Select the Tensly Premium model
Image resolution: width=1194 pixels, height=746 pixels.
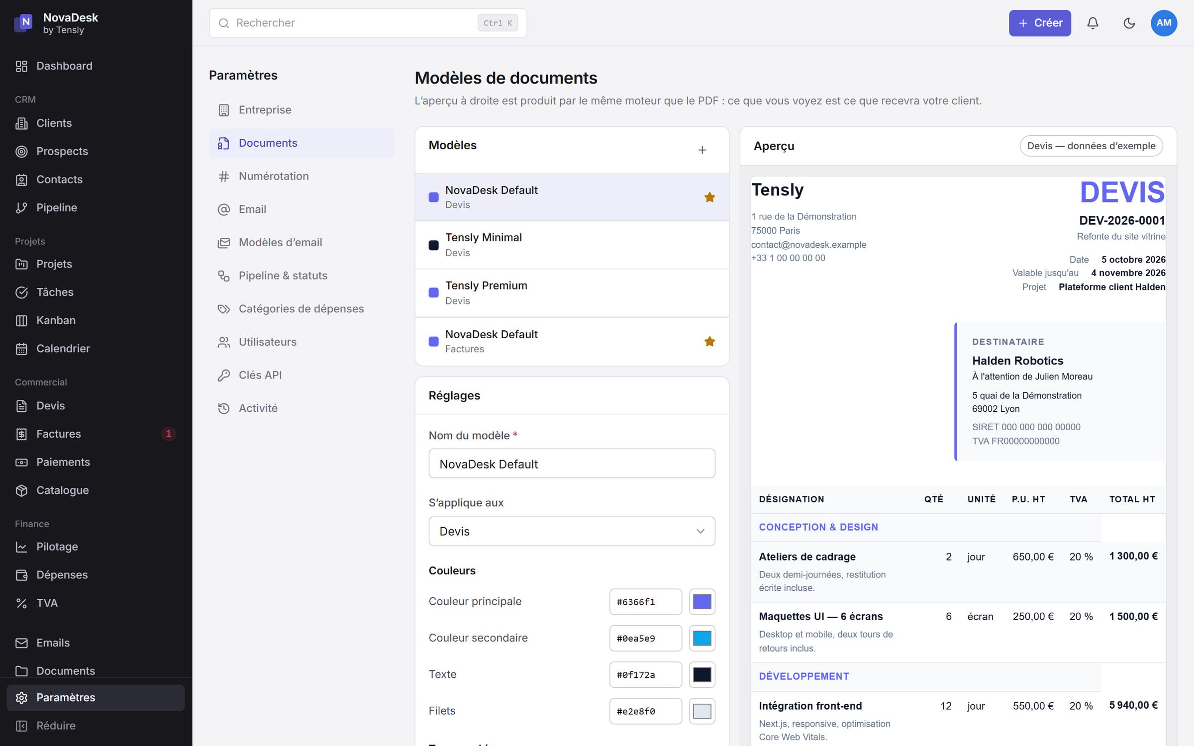point(572,293)
